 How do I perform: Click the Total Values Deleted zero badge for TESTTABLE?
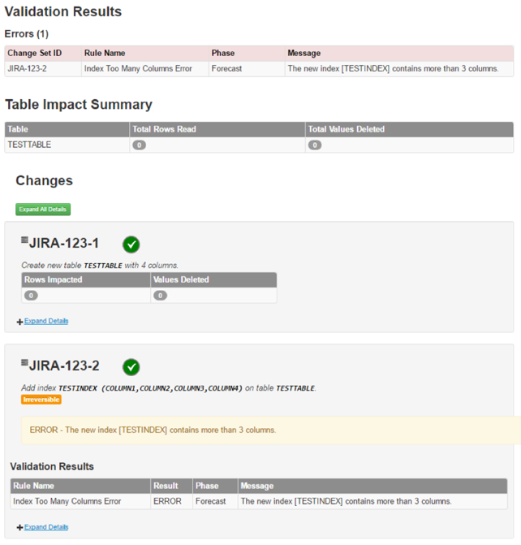click(315, 145)
